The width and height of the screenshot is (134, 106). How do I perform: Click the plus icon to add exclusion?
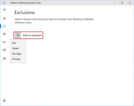coord(18,35)
